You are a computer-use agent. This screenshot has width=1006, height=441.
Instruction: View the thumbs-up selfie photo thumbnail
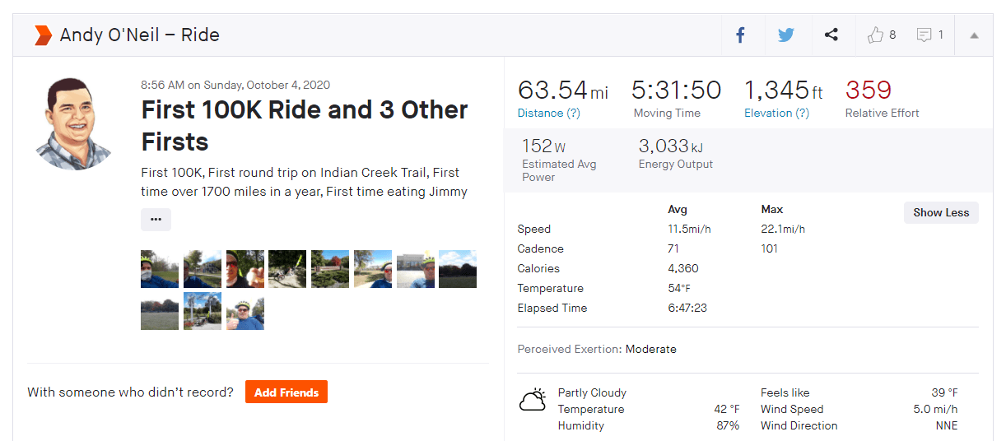click(x=245, y=311)
